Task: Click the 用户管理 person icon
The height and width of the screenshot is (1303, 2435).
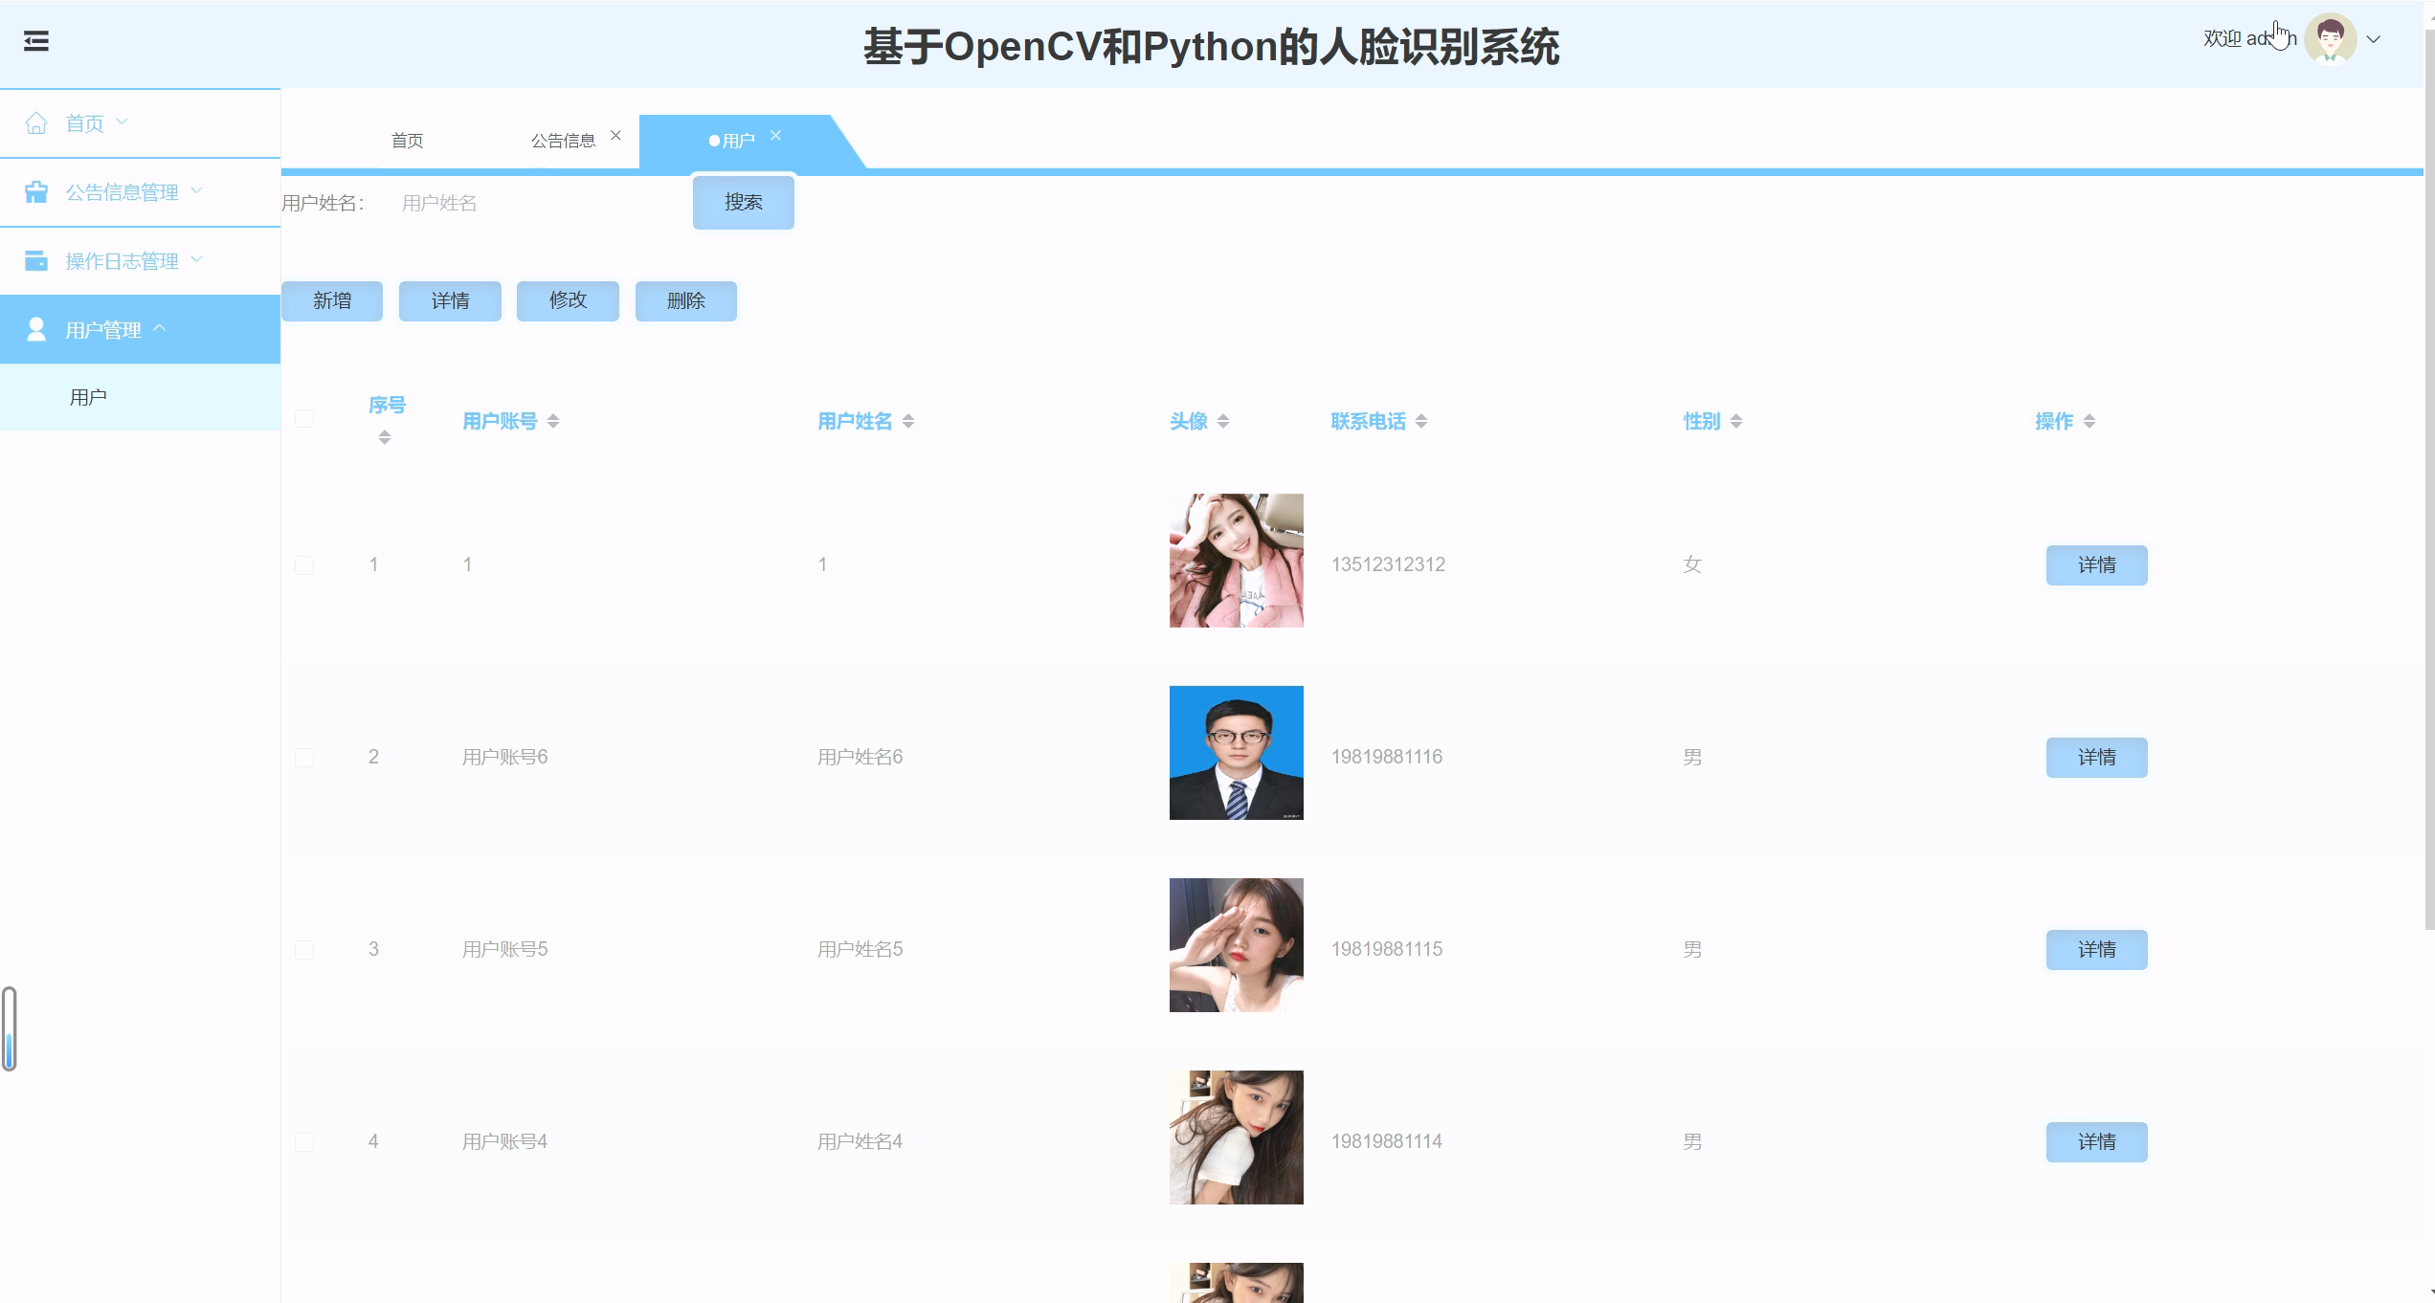Action: tap(36, 329)
